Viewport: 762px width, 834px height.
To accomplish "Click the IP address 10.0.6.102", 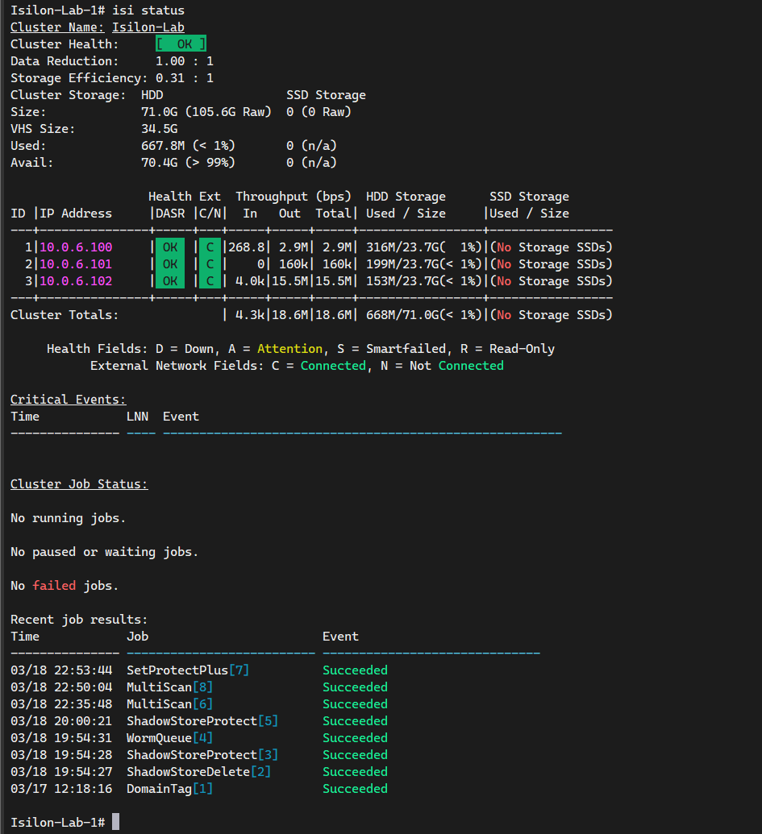I will coord(76,281).
